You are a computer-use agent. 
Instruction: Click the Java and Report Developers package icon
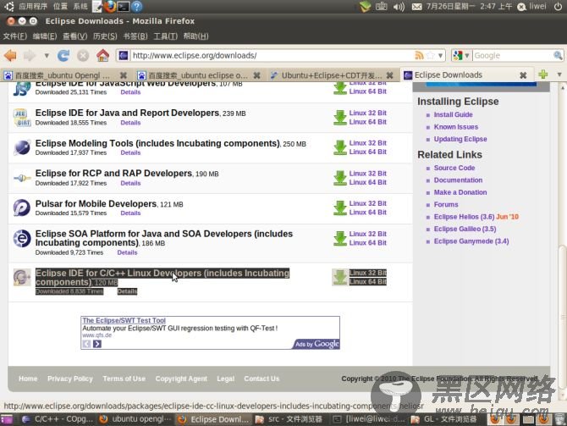click(22, 118)
